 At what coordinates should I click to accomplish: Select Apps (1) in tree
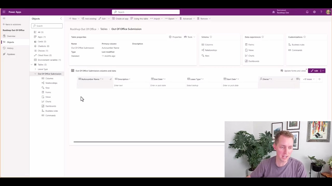[40, 37]
